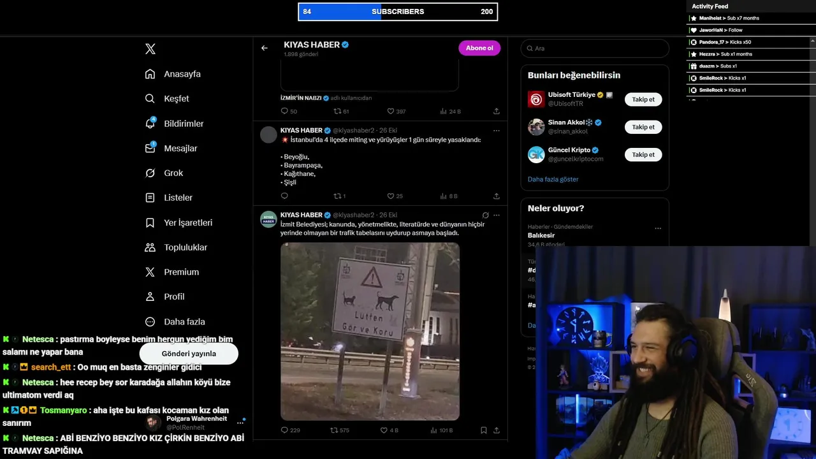This screenshot has width=816, height=459.
Task: Open more menu on İzmit Belediyesi post
Action: coord(497,215)
